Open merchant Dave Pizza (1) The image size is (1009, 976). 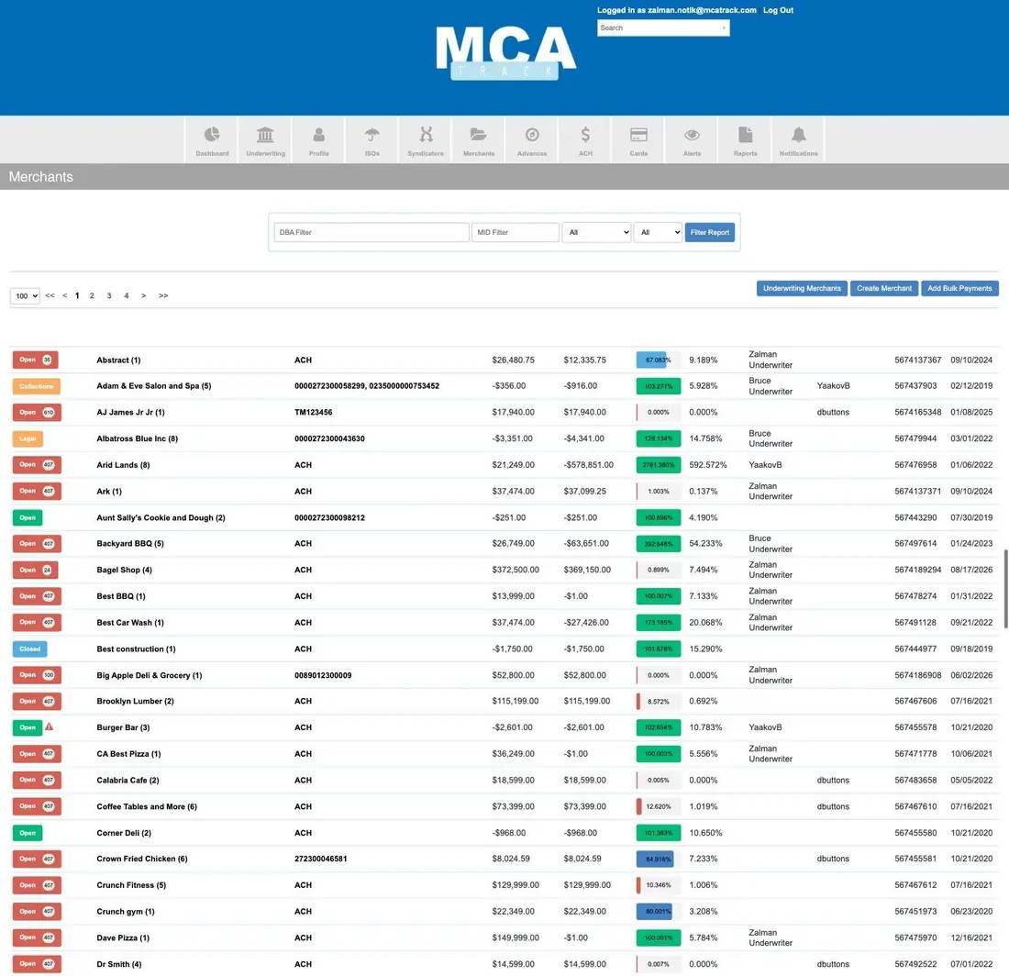pyautogui.click(x=123, y=937)
